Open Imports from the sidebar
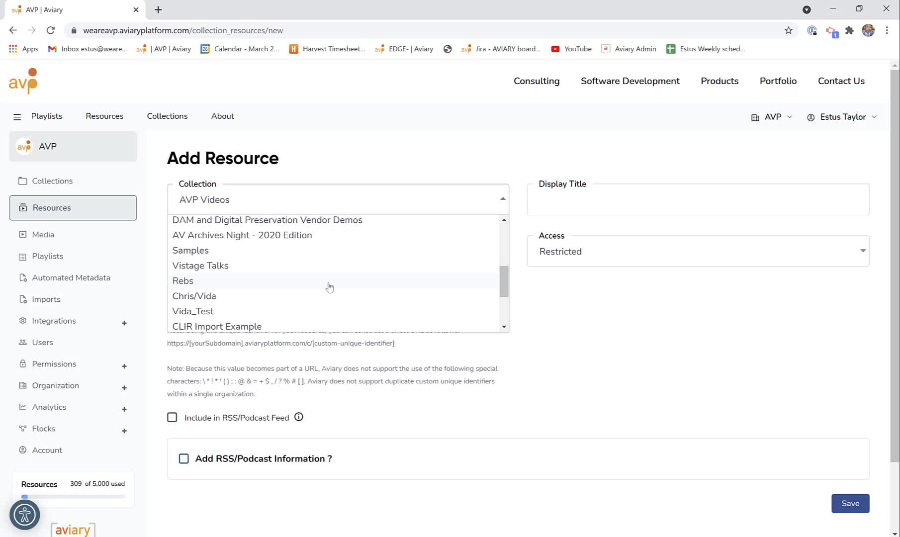900x537 pixels. point(46,299)
